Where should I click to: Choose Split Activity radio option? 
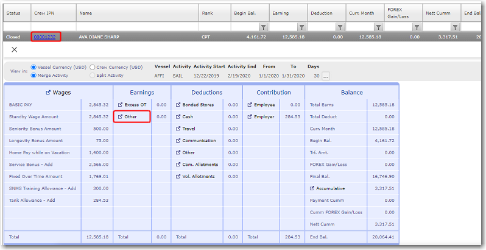tap(92, 75)
